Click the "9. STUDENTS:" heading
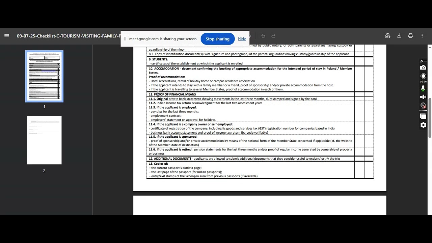 (158, 59)
